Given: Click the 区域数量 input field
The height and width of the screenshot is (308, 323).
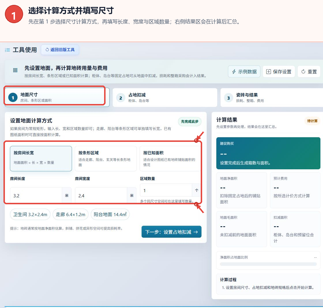Looking at the screenshot, I should (x=166, y=190).
